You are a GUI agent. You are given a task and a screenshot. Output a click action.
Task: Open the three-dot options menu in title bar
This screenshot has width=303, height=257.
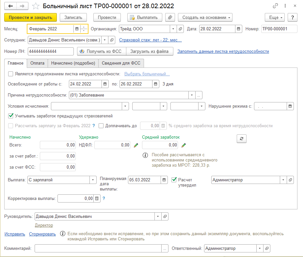point(285,6)
